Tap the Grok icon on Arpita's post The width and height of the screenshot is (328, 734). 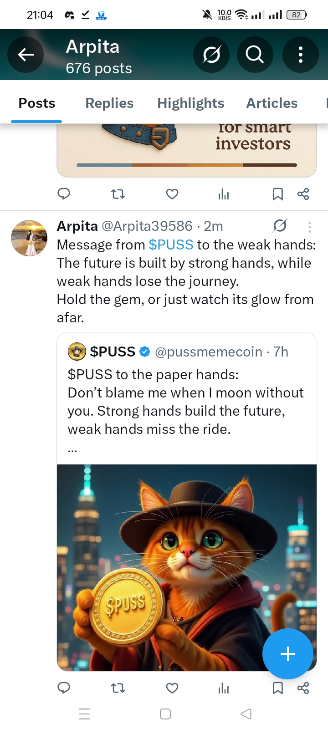coord(280,226)
